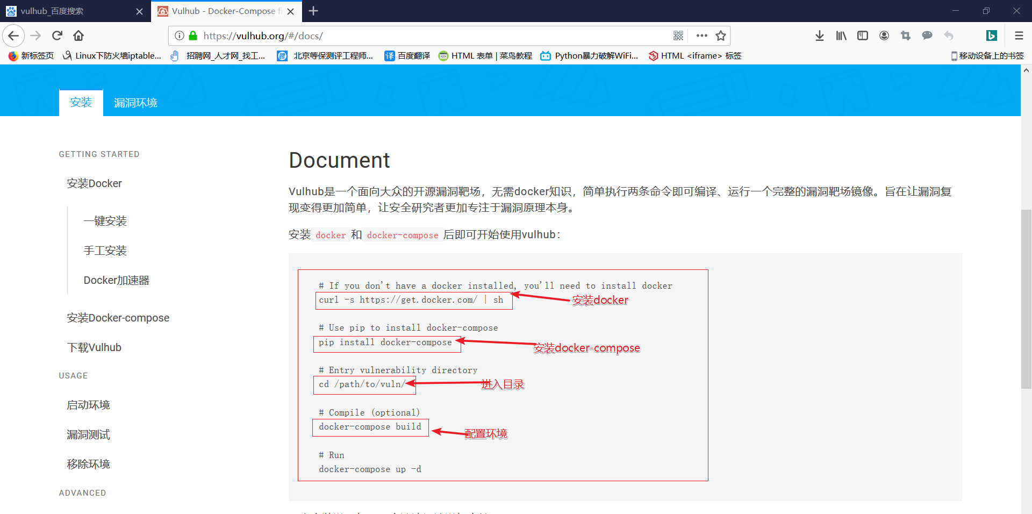Bookmark this page with the star
This screenshot has width=1032, height=514.
721,36
